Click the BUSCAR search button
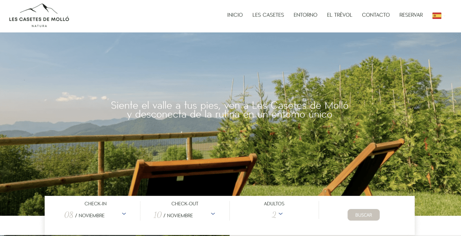Screen dimensions: 461x236 click(364, 215)
